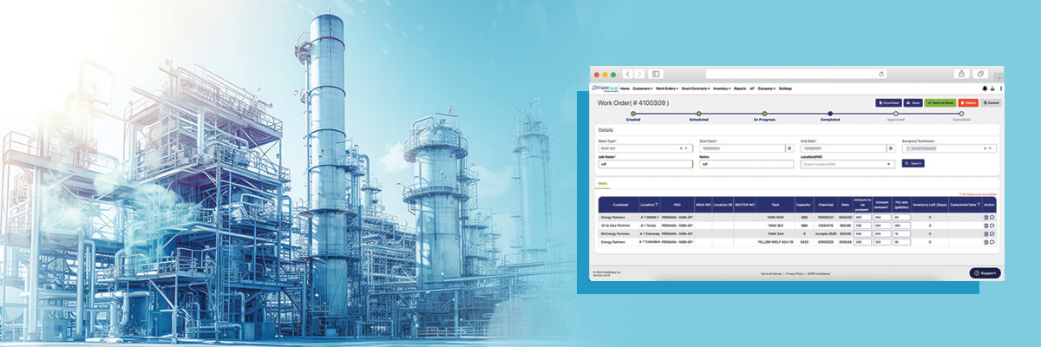Edit Amount pumped for TANK NEW row
1041x347 pixels.
(881, 217)
